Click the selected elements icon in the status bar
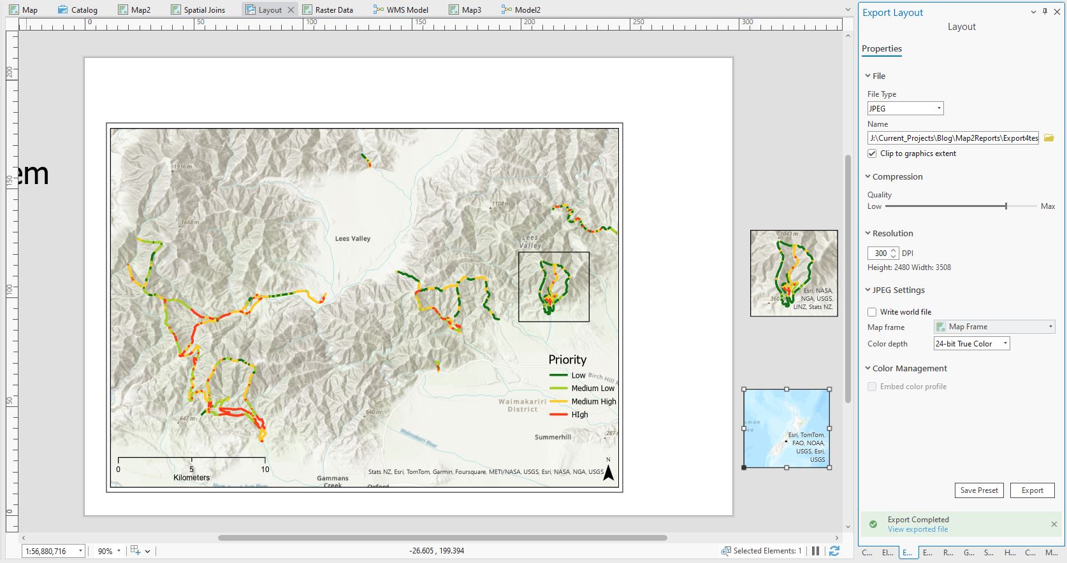The image size is (1067, 563). (726, 551)
